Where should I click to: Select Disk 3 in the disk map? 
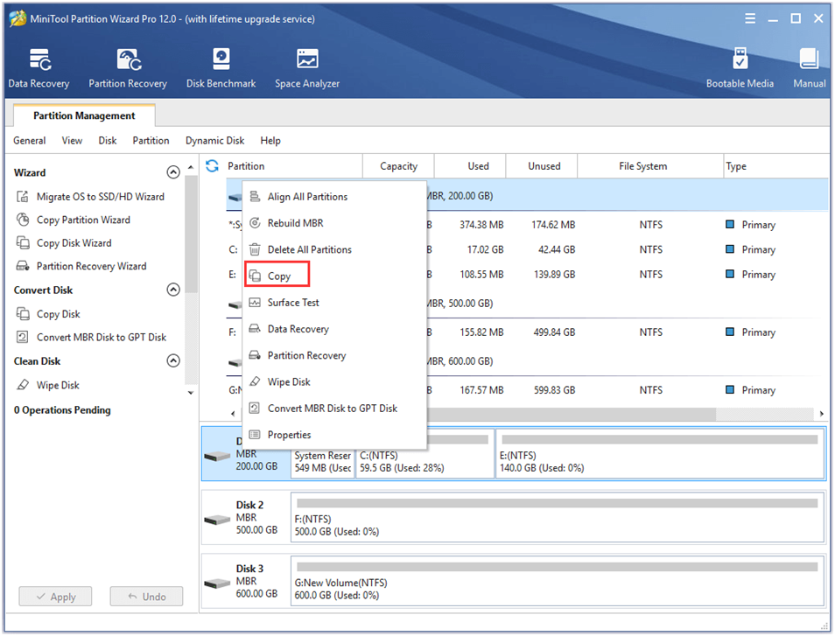(x=245, y=582)
